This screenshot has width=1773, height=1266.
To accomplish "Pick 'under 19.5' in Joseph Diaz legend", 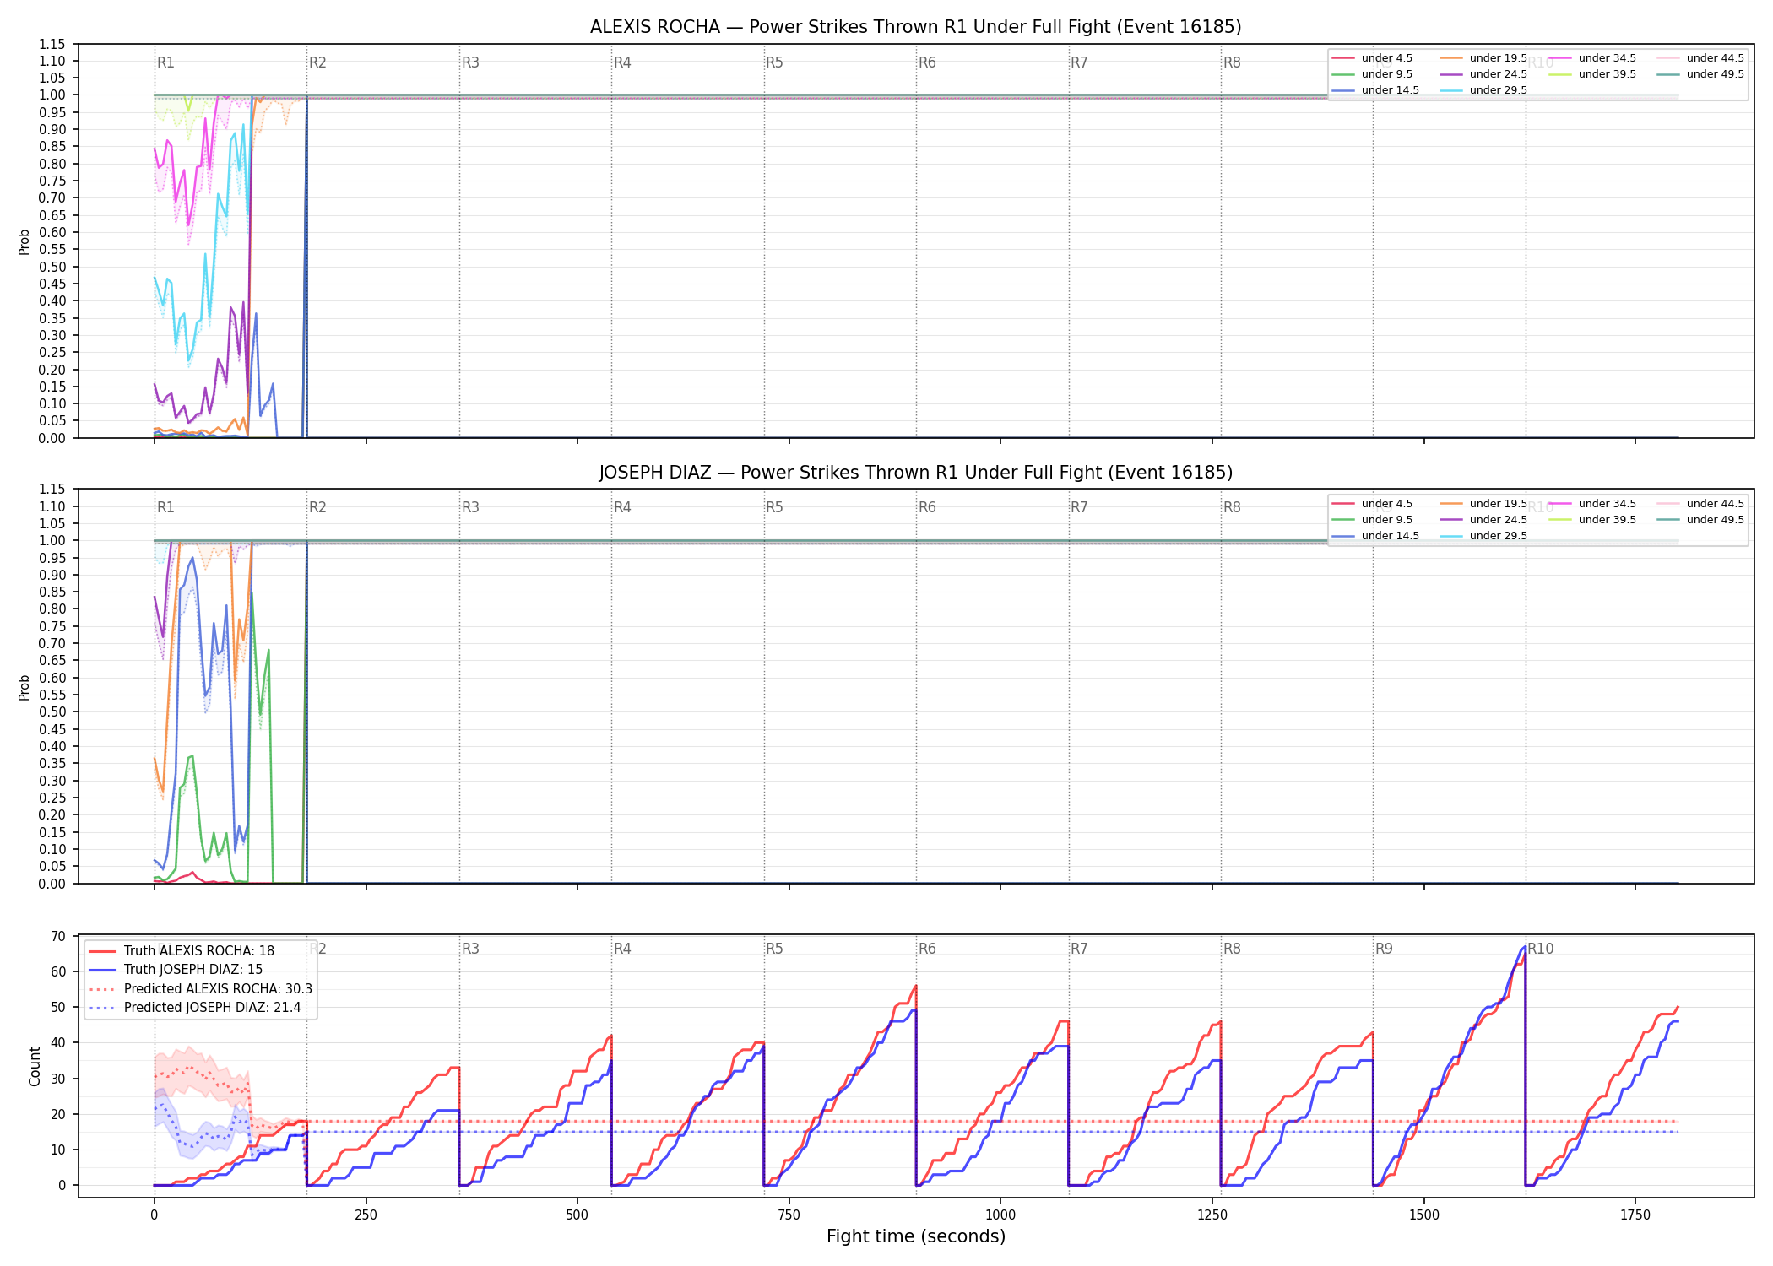I will click(x=1483, y=504).
